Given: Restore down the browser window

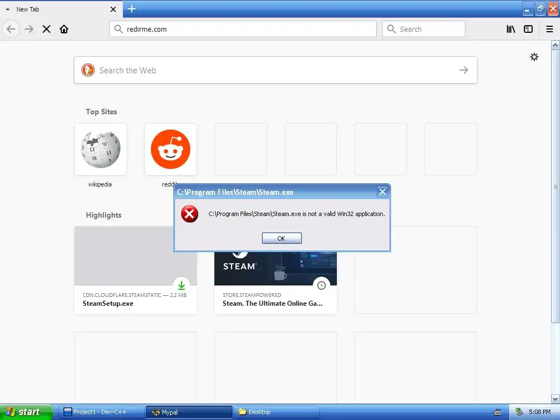Looking at the screenshot, I should click(x=540, y=9).
